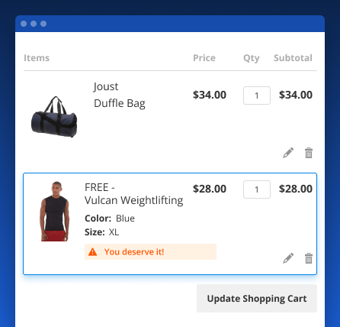Click the Price column header

(x=204, y=58)
